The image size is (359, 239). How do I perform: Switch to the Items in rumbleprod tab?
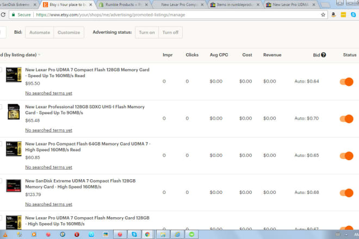click(234, 4)
